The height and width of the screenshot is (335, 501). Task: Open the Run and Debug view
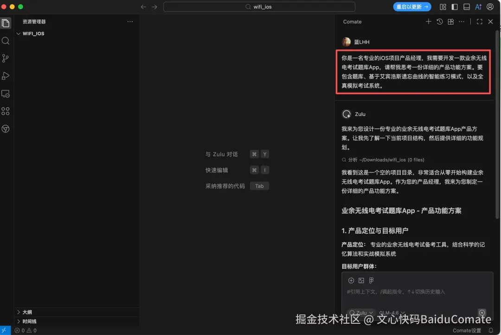pyautogui.click(x=6, y=76)
